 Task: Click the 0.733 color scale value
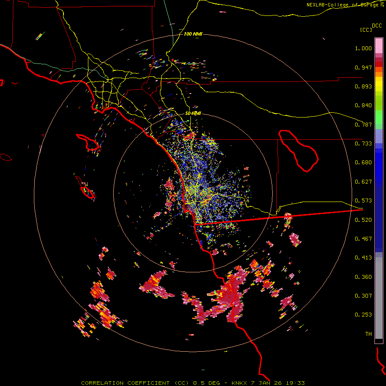(363, 144)
